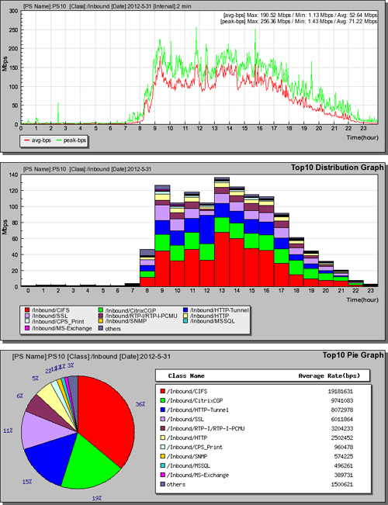Viewport: 388px width, 505px height.
Task: Click the CIFS average rate value 19181631
Action: point(341,391)
